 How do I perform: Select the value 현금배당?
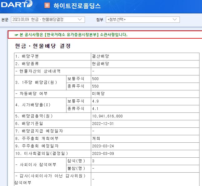(x=101, y=64)
